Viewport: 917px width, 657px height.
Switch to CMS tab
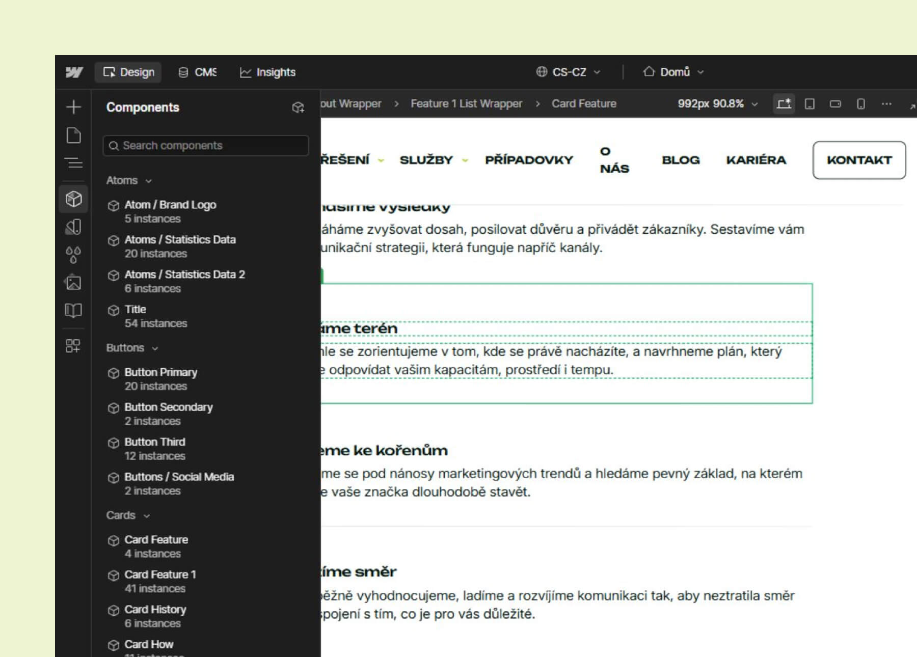tap(197, 72)
